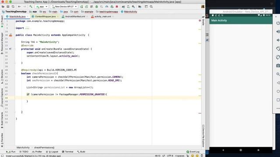280x157 pixels.
Task: Click the override gutter icon on line 34
Action: click(10, 49)
